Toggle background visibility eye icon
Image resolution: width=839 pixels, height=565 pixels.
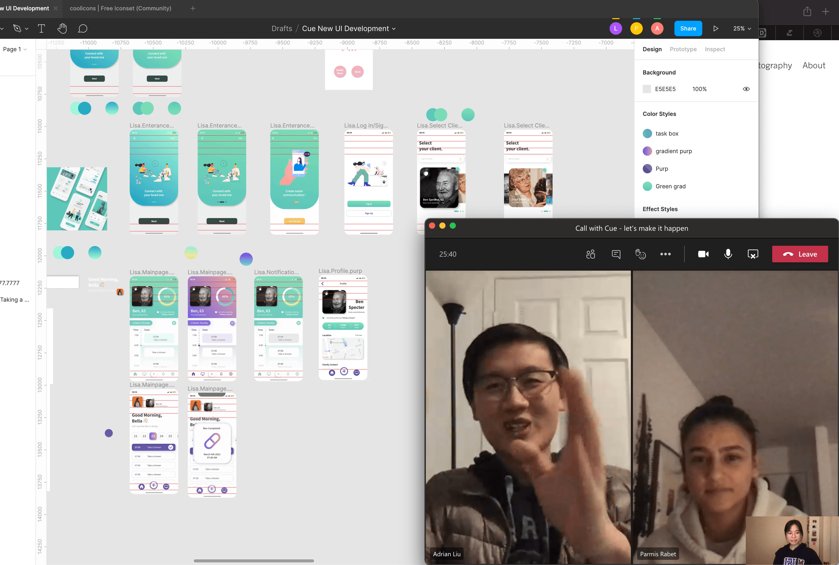(x=746, y=89)
